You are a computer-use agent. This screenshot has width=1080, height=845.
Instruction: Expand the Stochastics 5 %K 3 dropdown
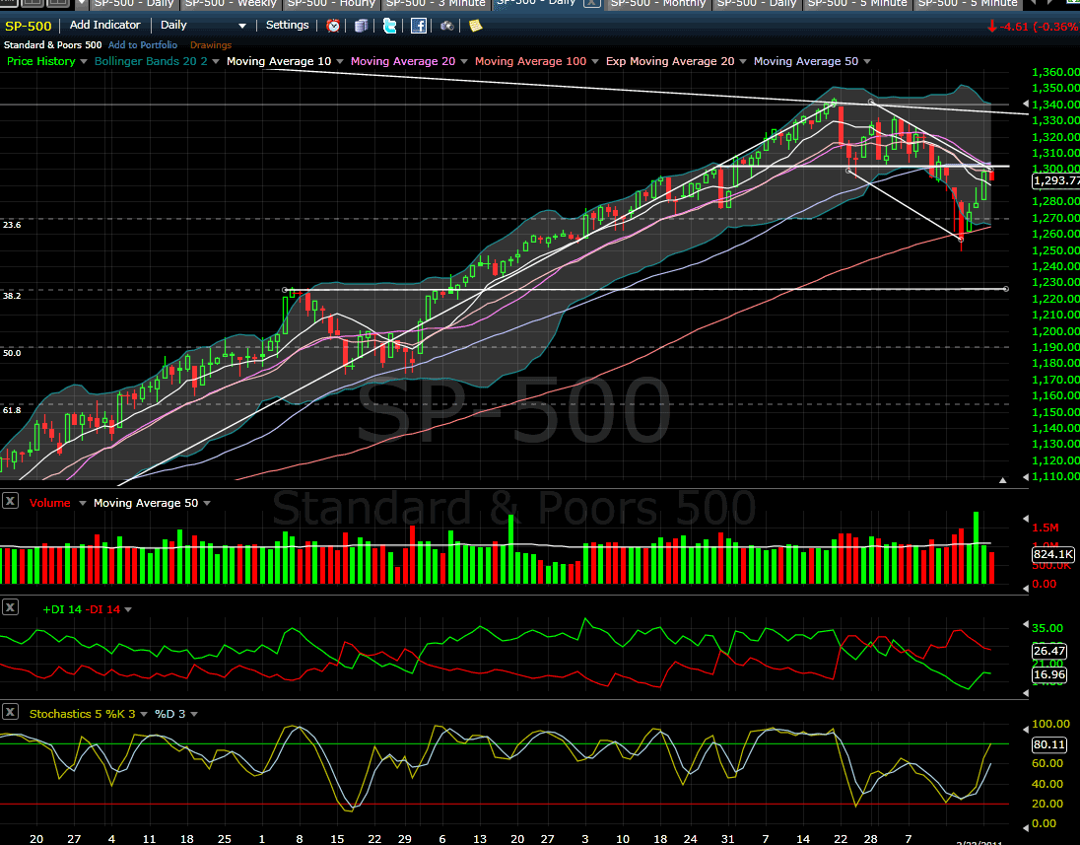point(144,714)
